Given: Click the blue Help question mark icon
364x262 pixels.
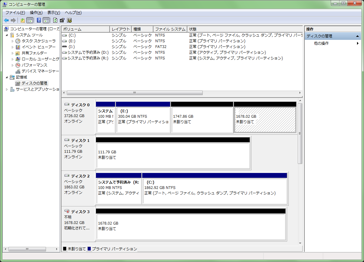Looking at the screenshot, I should [39, 21].
